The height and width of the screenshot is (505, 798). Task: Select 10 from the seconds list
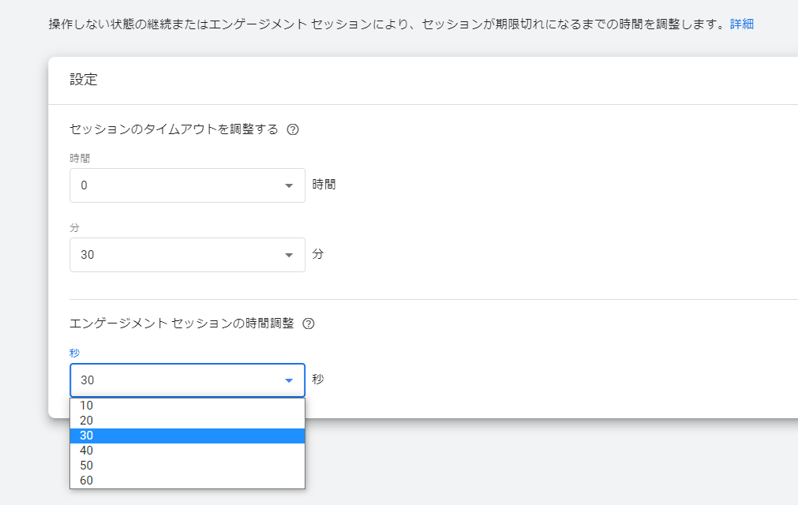pos(87,406)
